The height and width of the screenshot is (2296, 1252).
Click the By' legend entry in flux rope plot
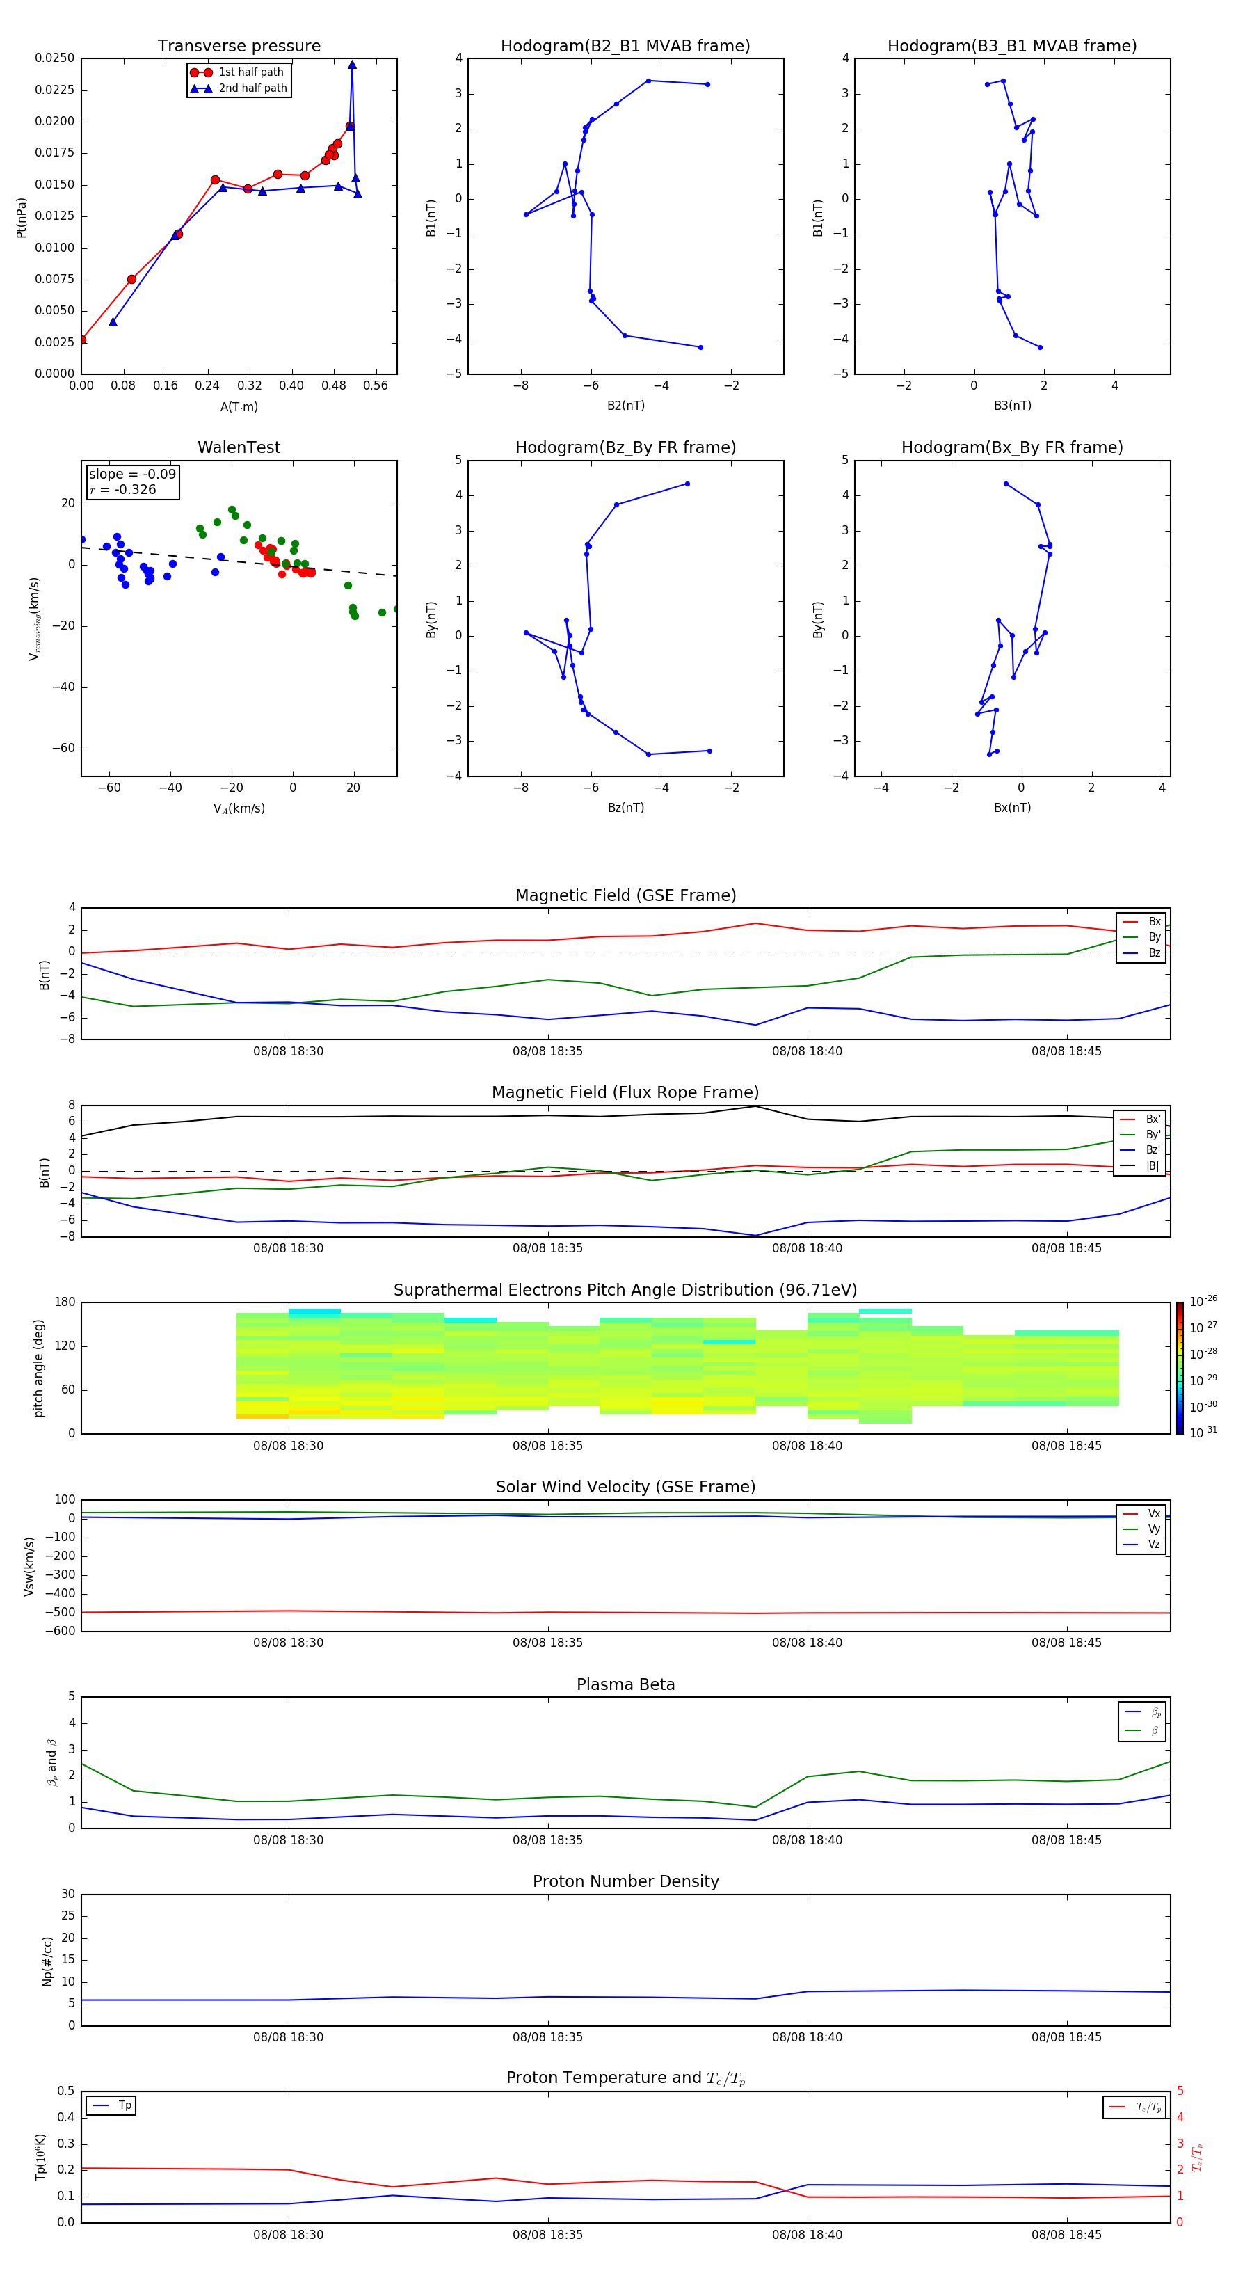pos(1141,1135)
